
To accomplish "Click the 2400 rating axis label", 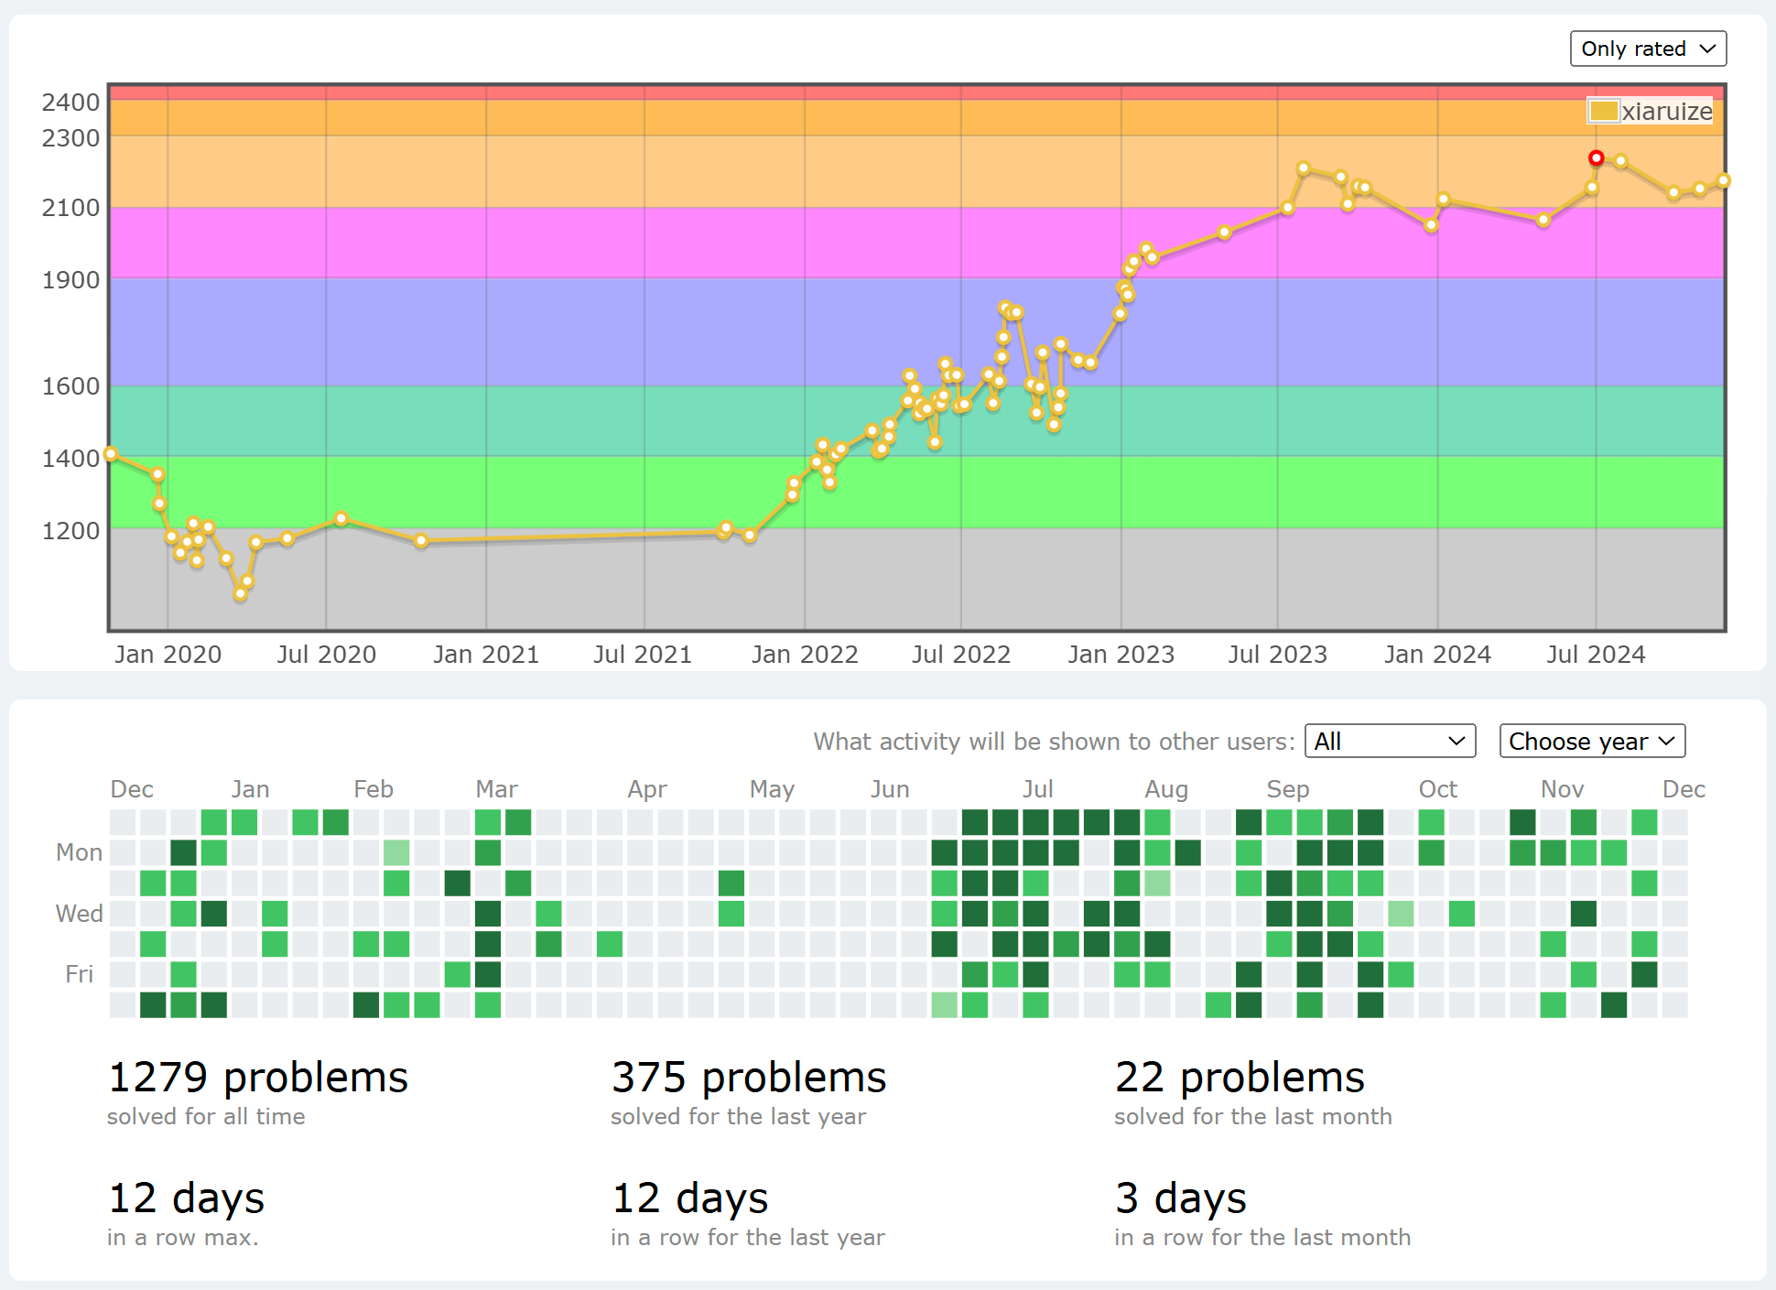I will [70, 102].
